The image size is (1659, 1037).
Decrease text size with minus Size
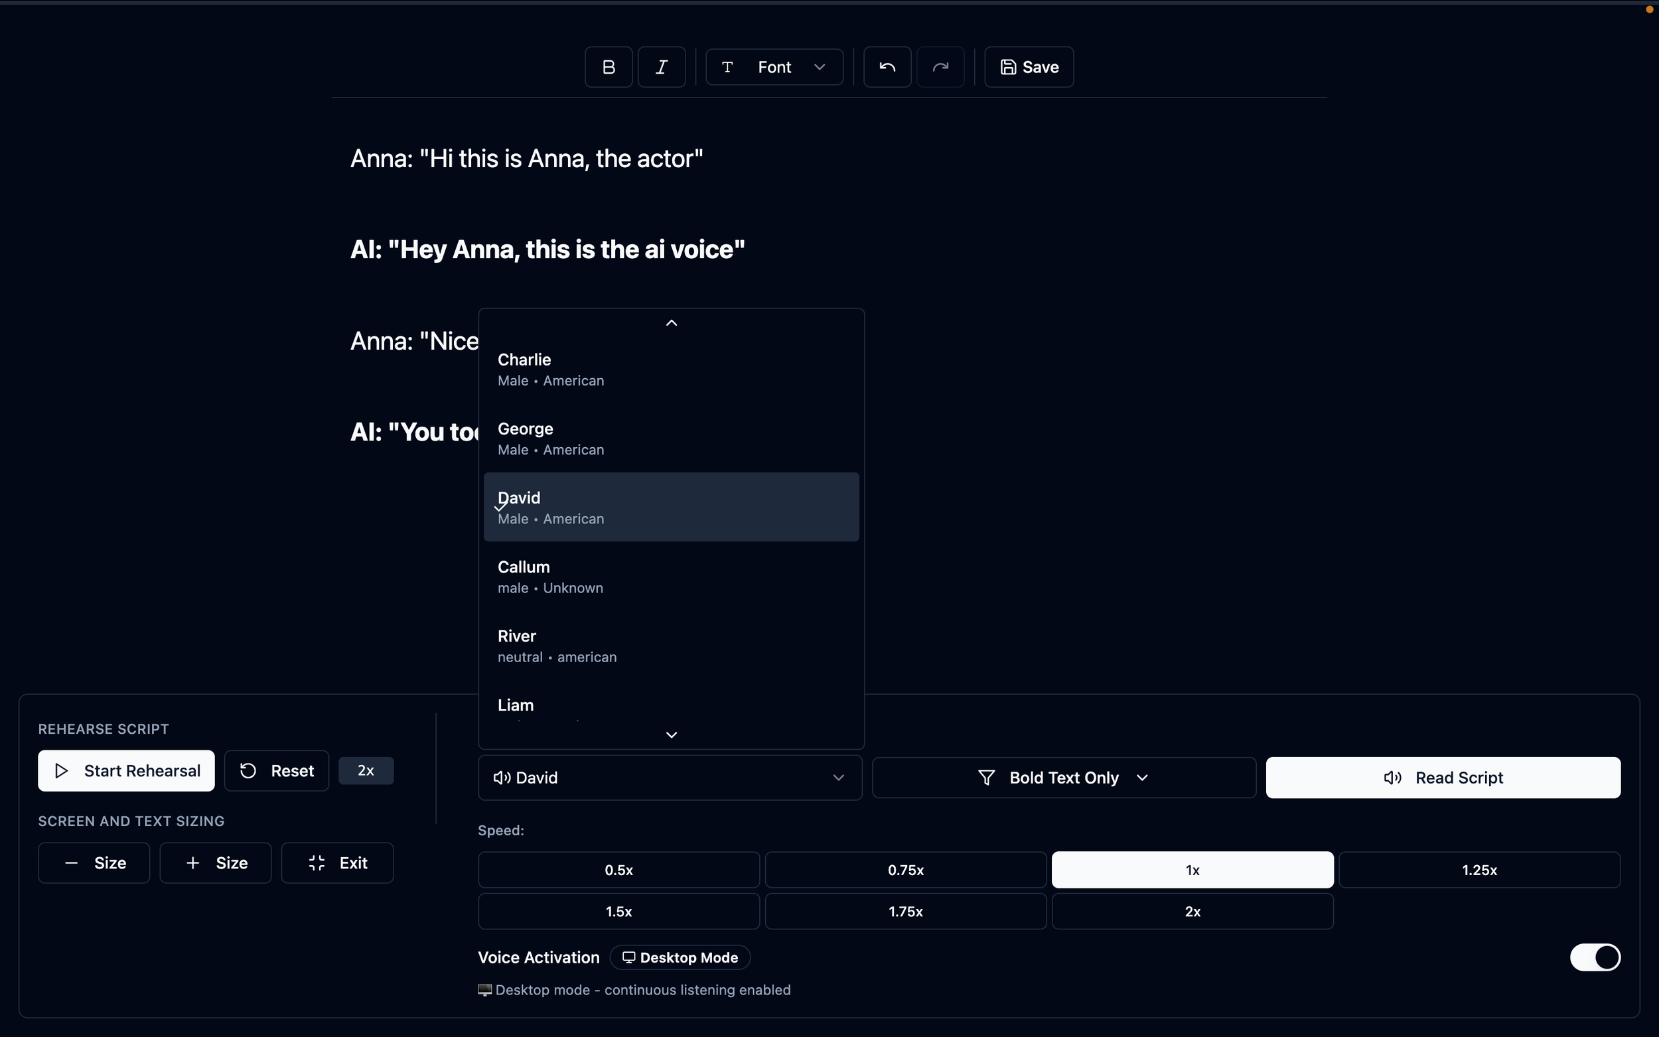[x=94, y=863]
